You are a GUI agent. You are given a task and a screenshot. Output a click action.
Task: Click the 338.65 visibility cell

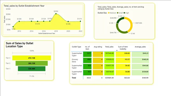click(x=123, y=54)
